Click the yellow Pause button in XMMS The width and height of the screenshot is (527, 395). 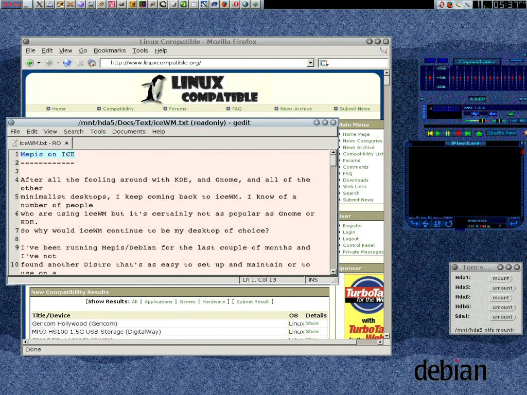click(448, 133)
